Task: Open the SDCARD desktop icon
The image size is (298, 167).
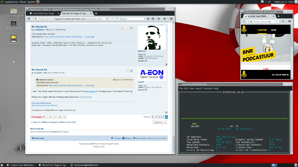Action: click(14, 40)
